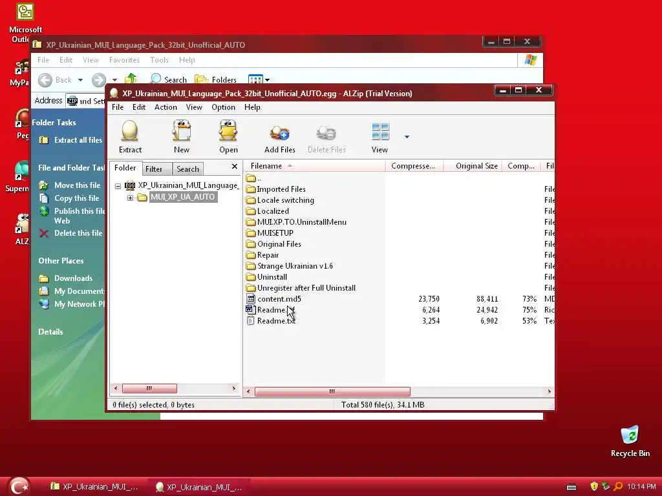Image resolution: width=662 pixels, height=496 pixels.
Task: Open the Back history dropdown arrow in Explorer
Action: [x=80, y=79]
